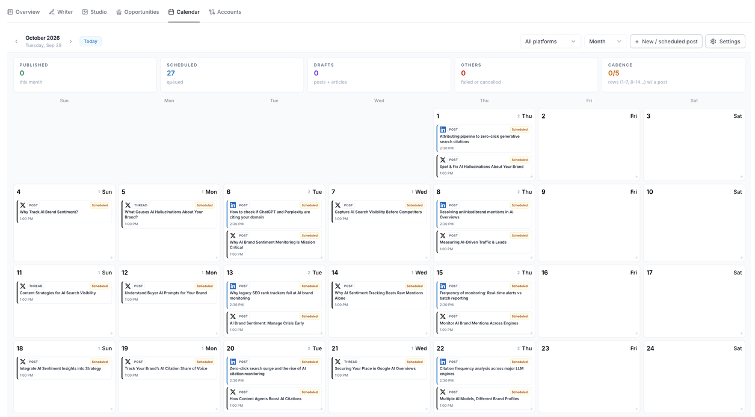Image resolution: width=755 pixels, height=417 pixels.
Task: Open the Accounts tab
Action: (x=225, y=12)
